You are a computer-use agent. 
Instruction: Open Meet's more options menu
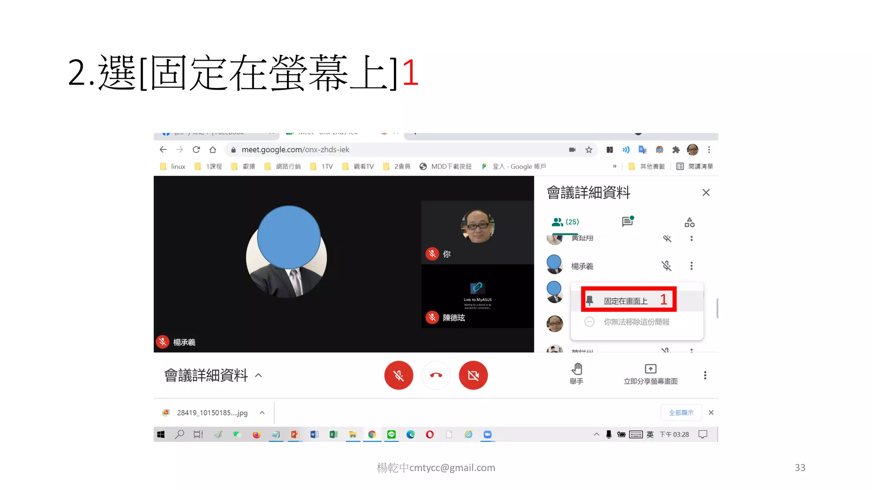[x=705, y=375]
